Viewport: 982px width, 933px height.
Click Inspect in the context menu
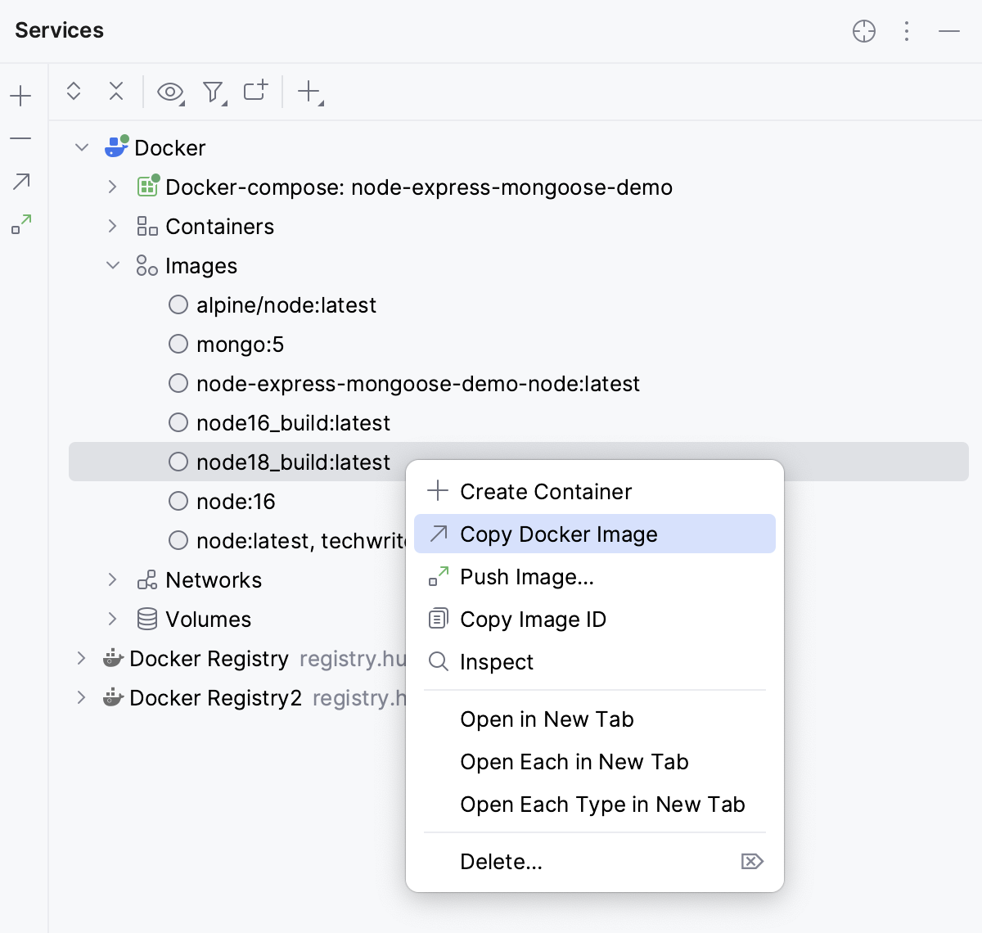tap(497, 662)
